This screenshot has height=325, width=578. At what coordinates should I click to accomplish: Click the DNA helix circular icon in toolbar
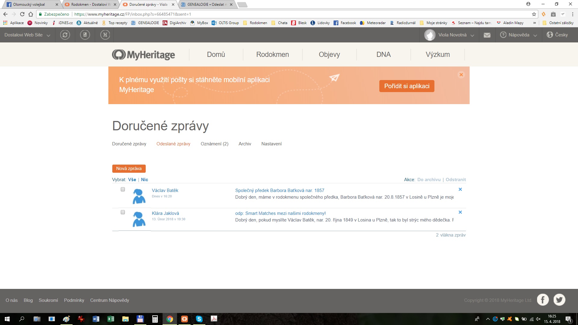coord(105,35)
